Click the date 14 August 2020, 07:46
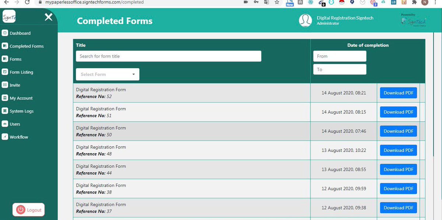 click(344, 131)
